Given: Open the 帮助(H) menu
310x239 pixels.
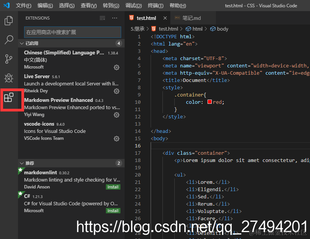Looking at the screenshot, I should pyautogui.click(x=177, y=5).
